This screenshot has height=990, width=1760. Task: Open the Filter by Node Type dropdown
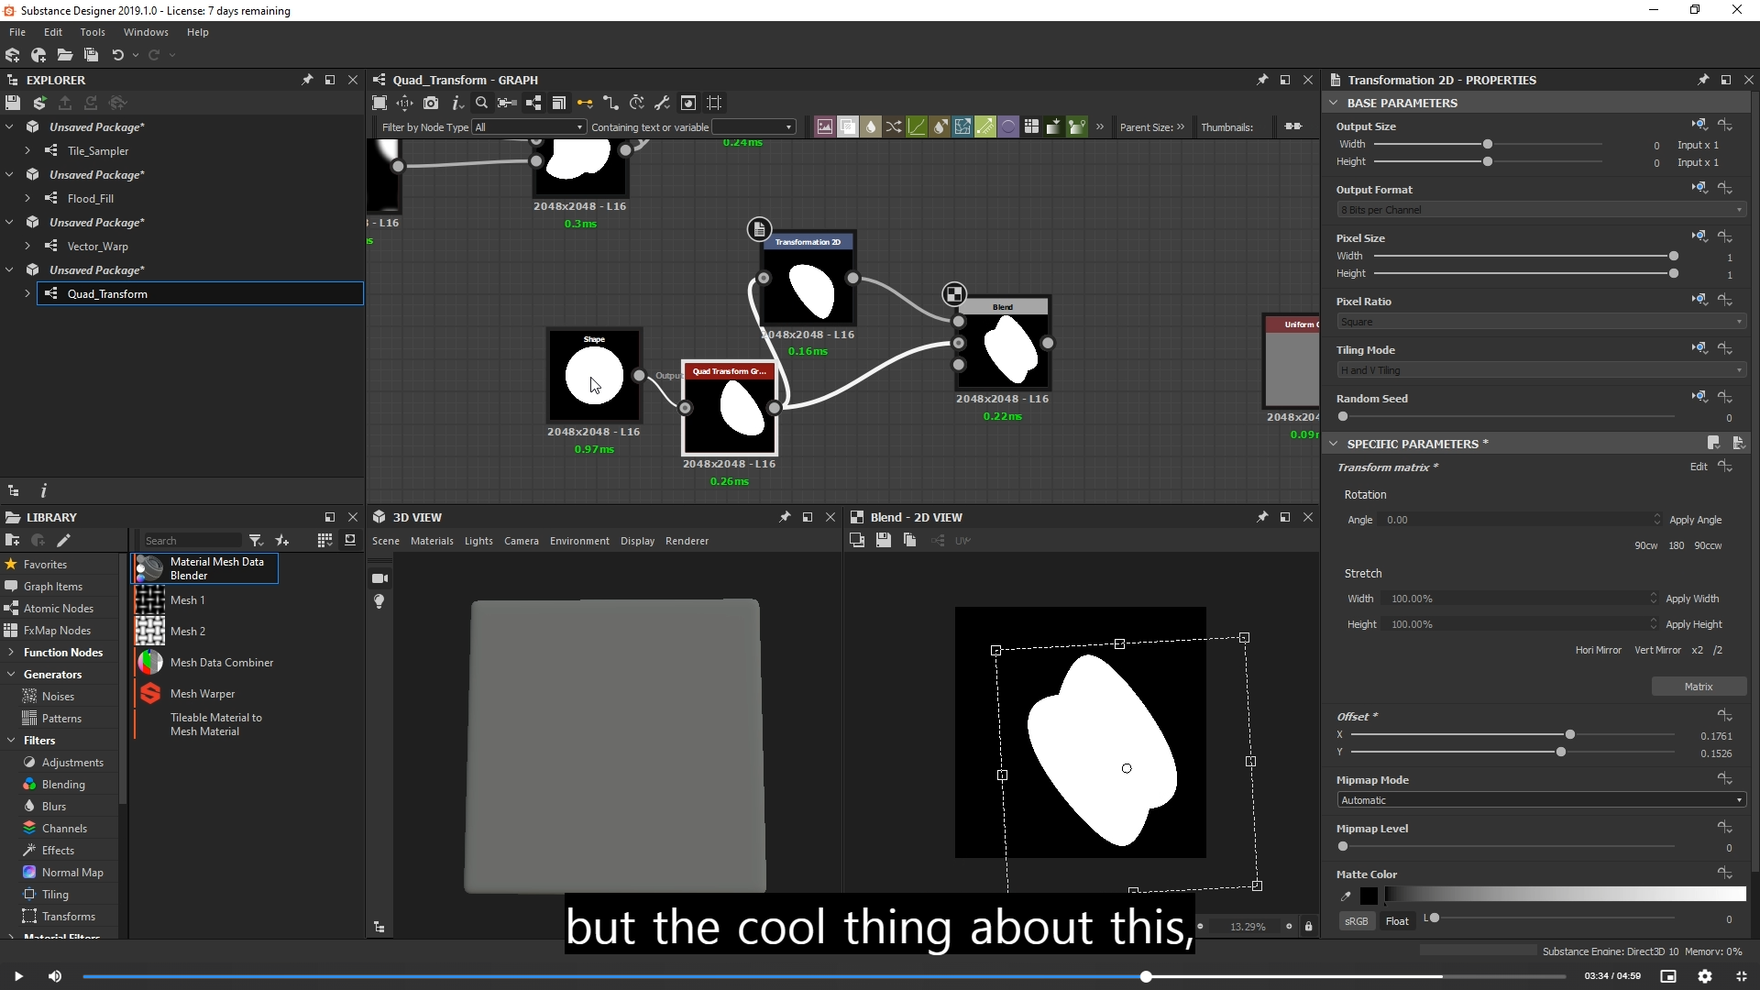[528, 127]
